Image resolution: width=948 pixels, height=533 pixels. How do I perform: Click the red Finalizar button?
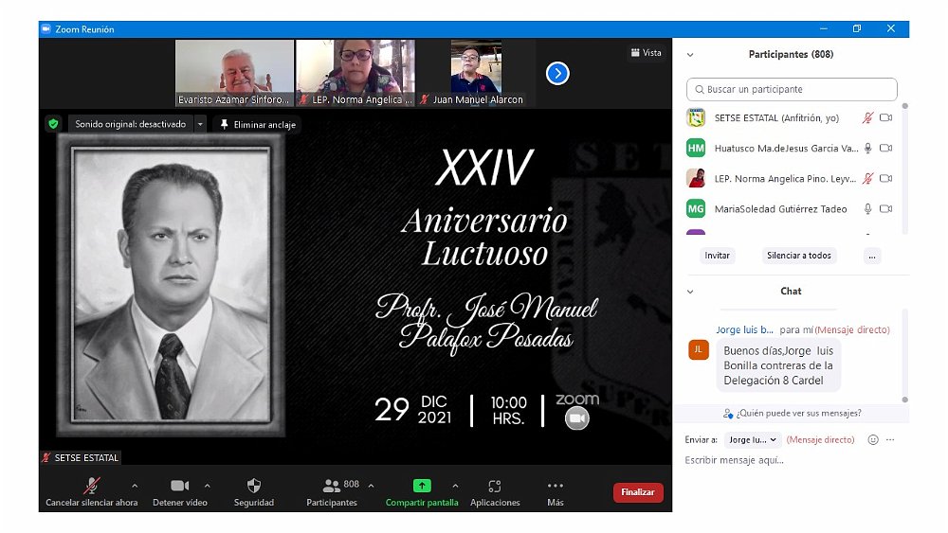(x=638, y=492)
